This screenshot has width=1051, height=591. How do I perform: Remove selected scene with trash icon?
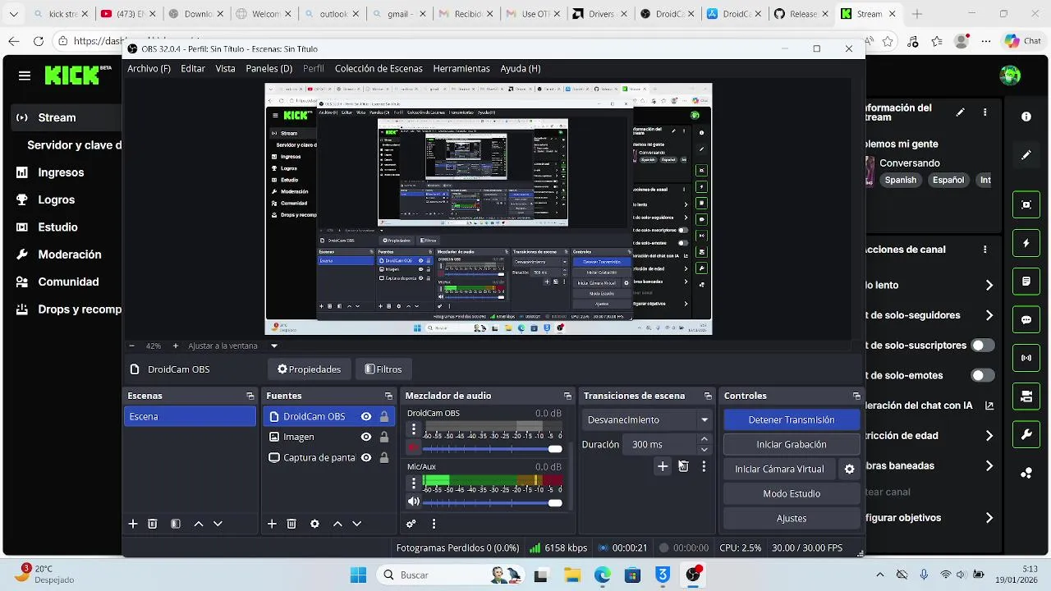click(x=153, y=524)
